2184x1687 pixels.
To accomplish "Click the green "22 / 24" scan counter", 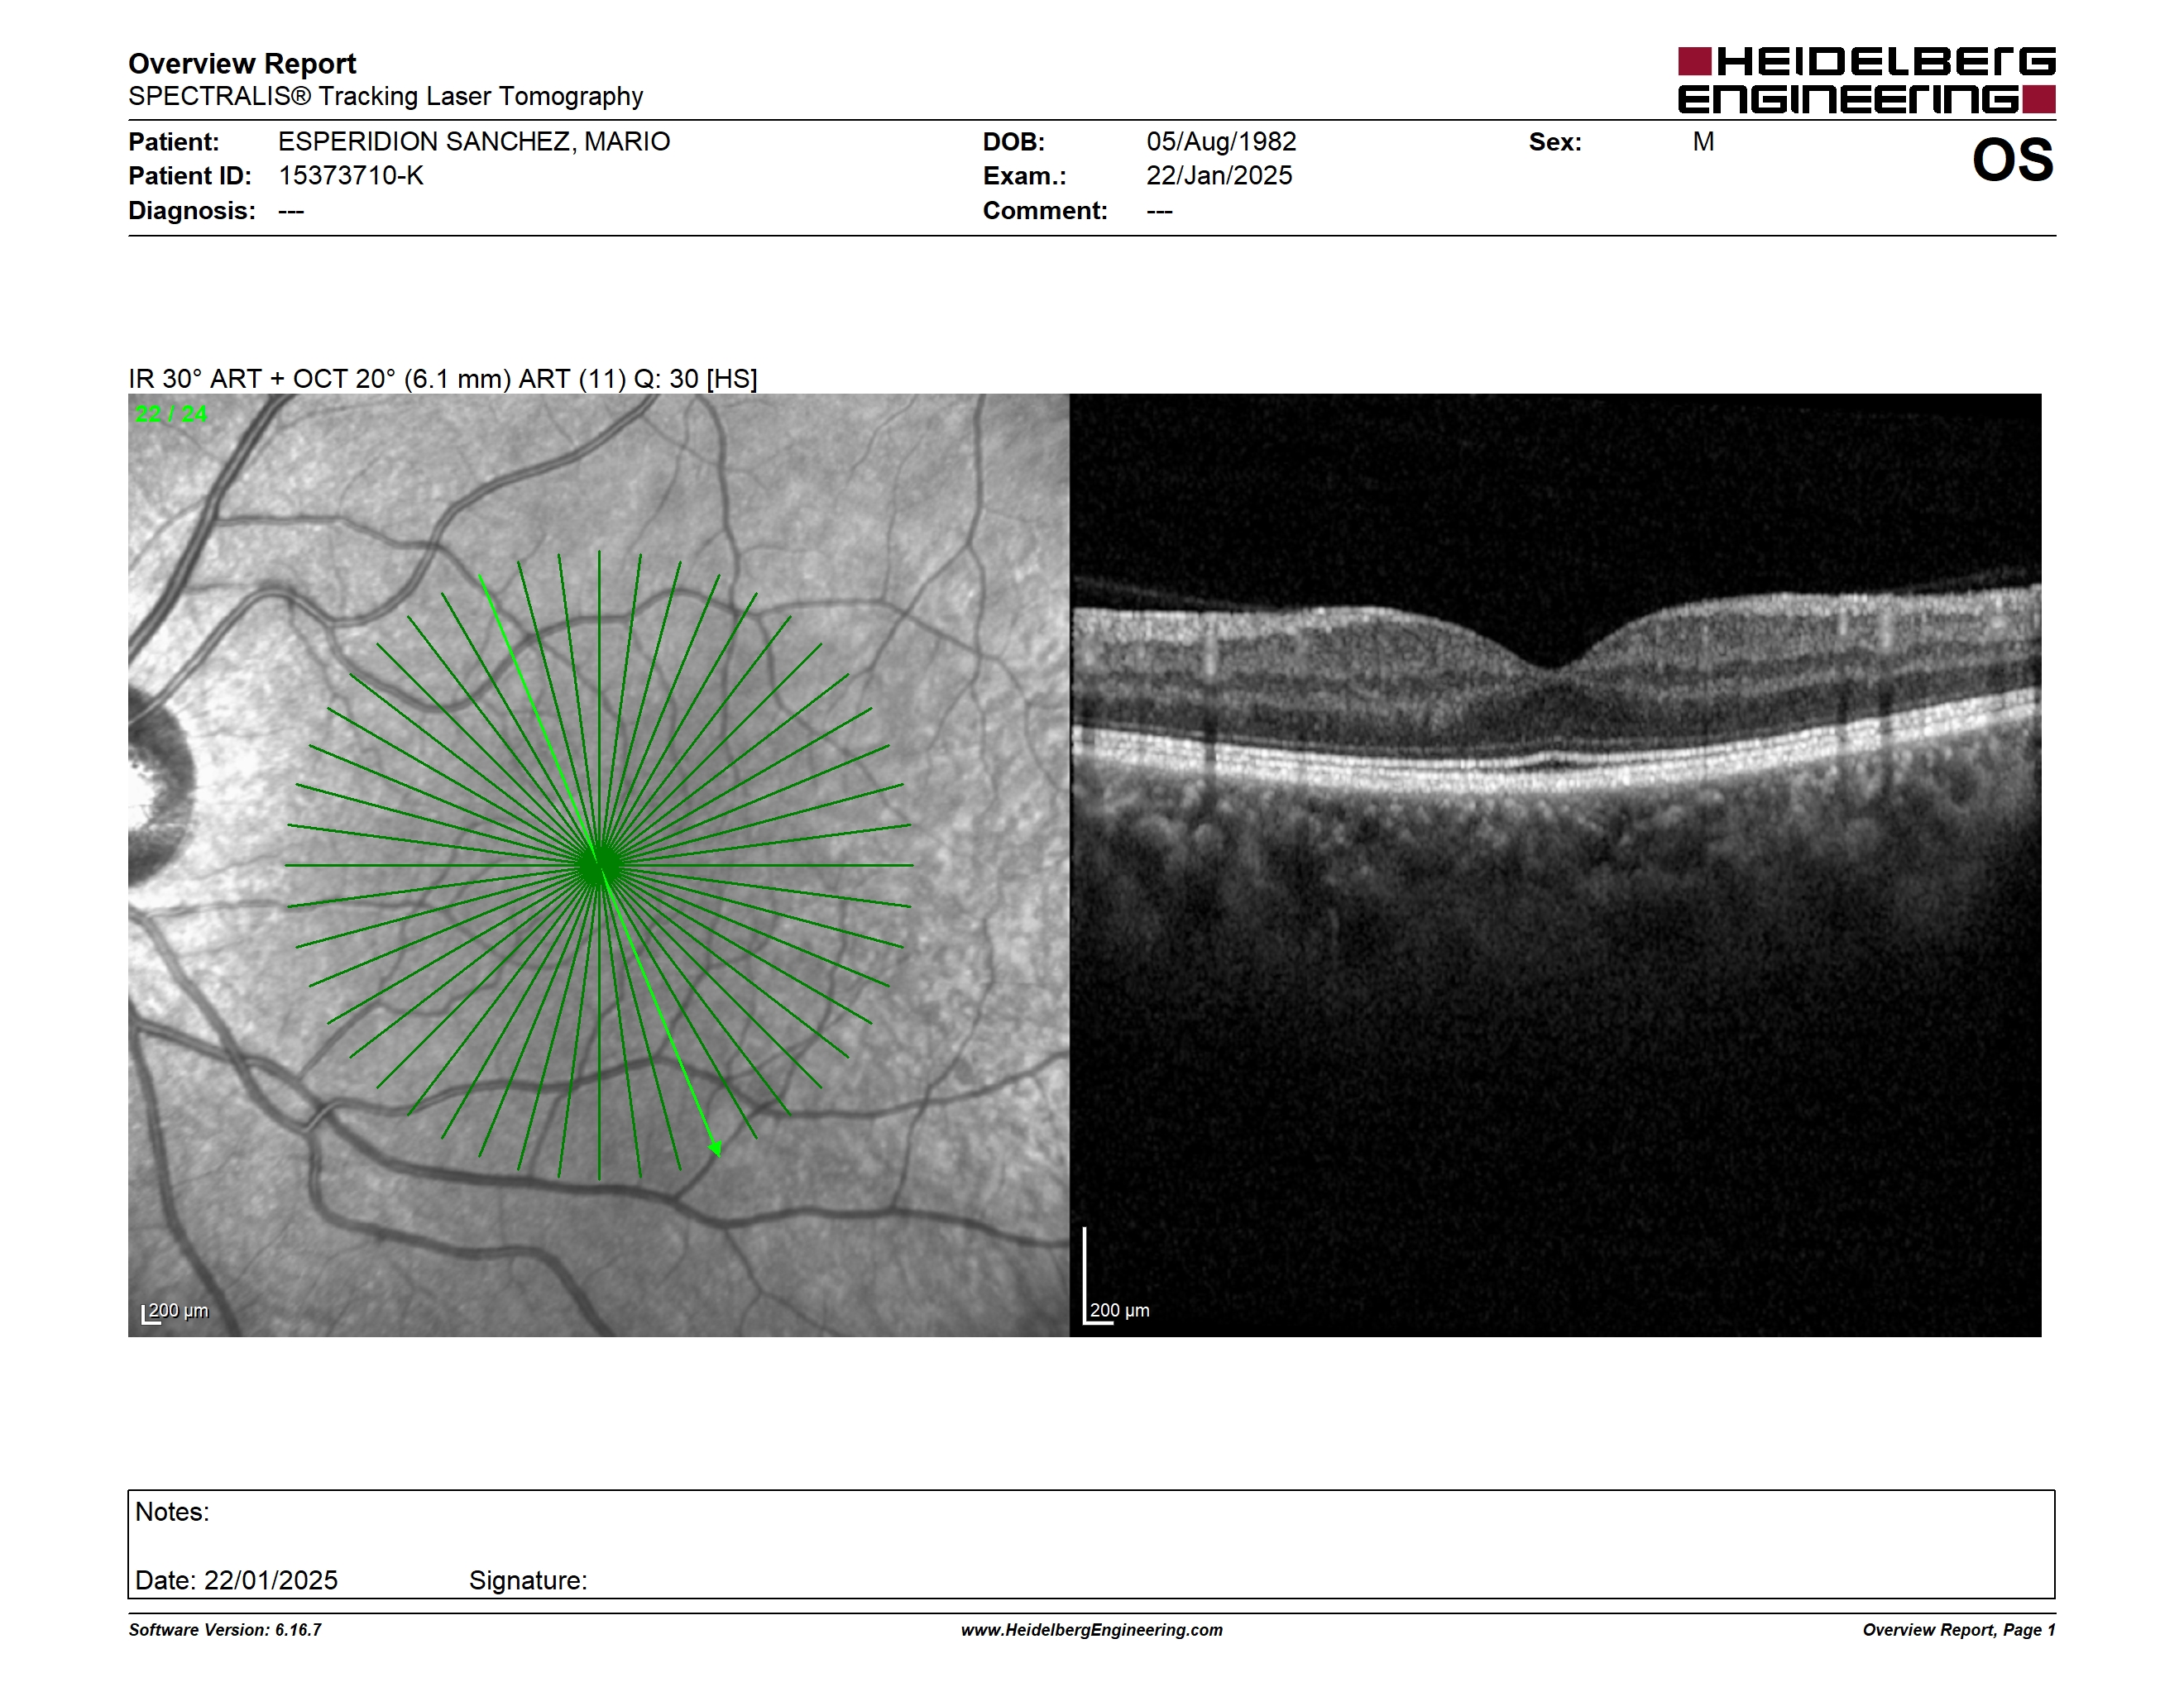I will (171, 413).
